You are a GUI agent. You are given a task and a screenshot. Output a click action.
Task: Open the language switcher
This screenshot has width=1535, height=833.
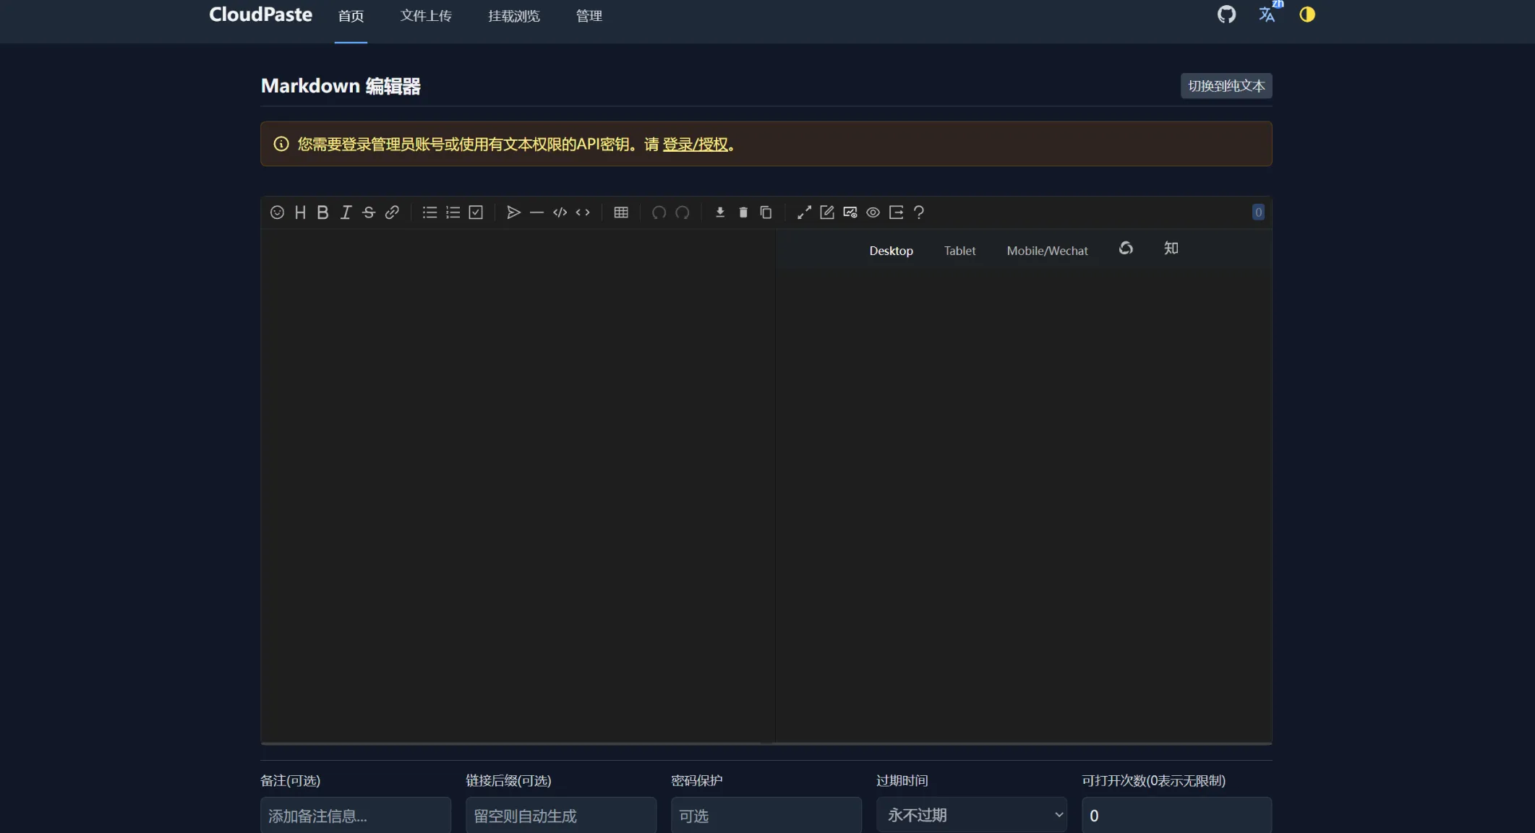[1267, 14]
